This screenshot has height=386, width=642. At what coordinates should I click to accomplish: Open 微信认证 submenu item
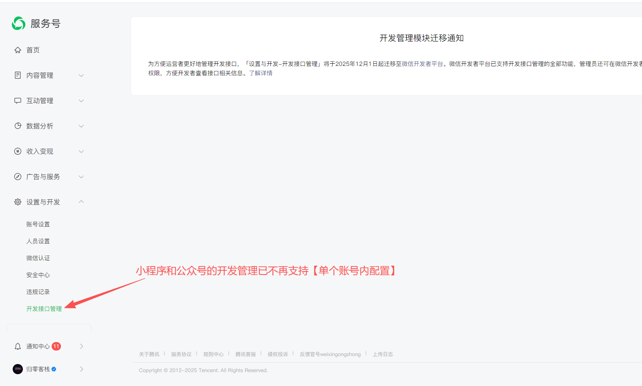tap(38, 258)
